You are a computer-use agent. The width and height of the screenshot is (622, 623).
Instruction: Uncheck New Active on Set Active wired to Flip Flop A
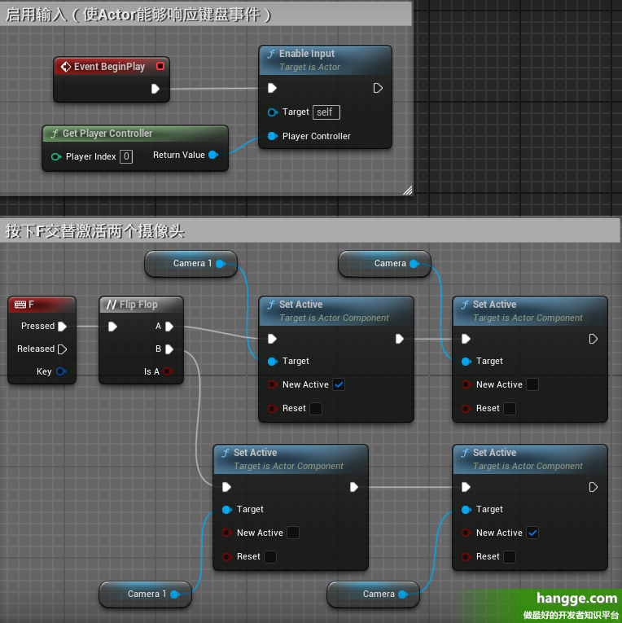click(x=339, y=384)
